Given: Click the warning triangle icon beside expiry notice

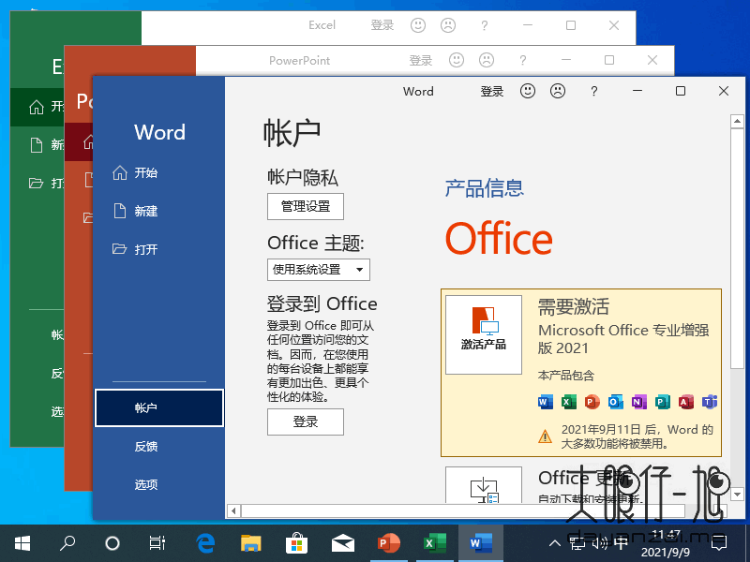Looking at the screenshot, I should (x=545, y=436).
